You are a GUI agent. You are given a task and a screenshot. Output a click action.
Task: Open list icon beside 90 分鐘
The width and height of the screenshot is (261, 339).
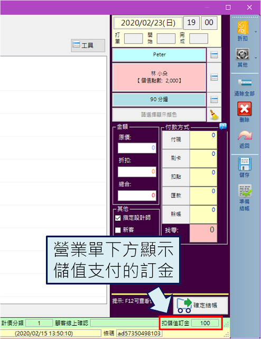coord(214,100)
